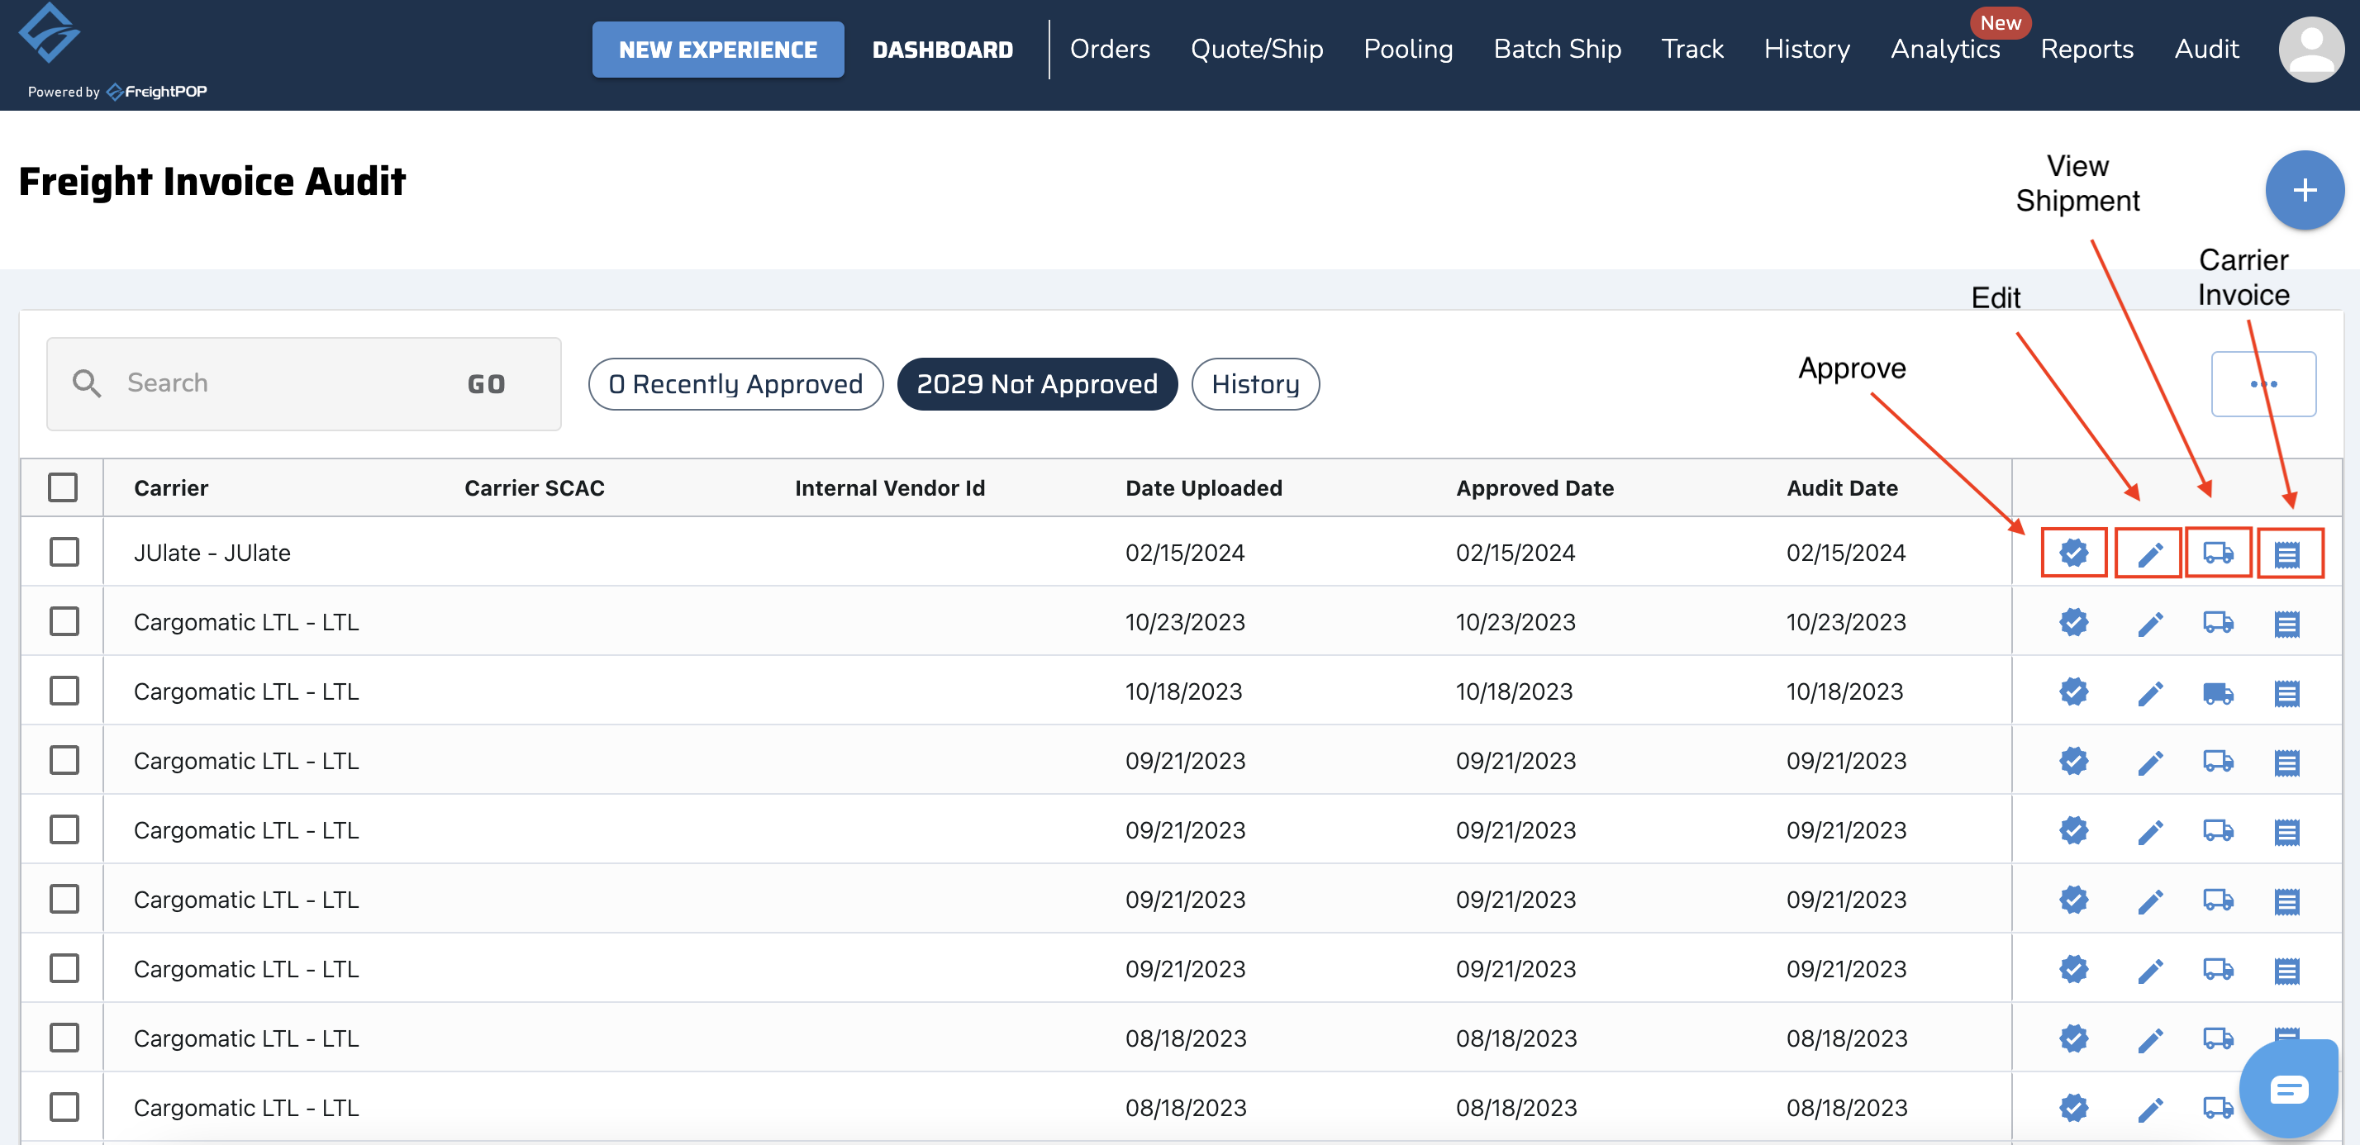This screenshot has height=1145, width=2360.
Task: Open the three-dots more options menu
Action: point(2262,384)
